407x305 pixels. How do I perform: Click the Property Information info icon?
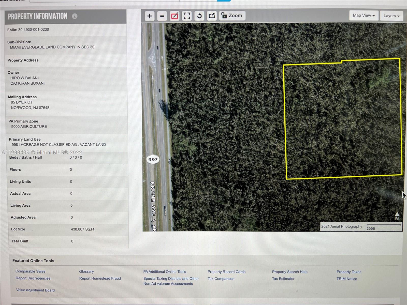pyautogui.click(x=75, y=16)
